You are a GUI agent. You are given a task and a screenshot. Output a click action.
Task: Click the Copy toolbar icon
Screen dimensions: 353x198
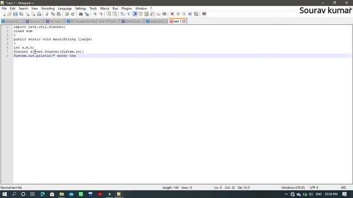[x=53, y=14]
